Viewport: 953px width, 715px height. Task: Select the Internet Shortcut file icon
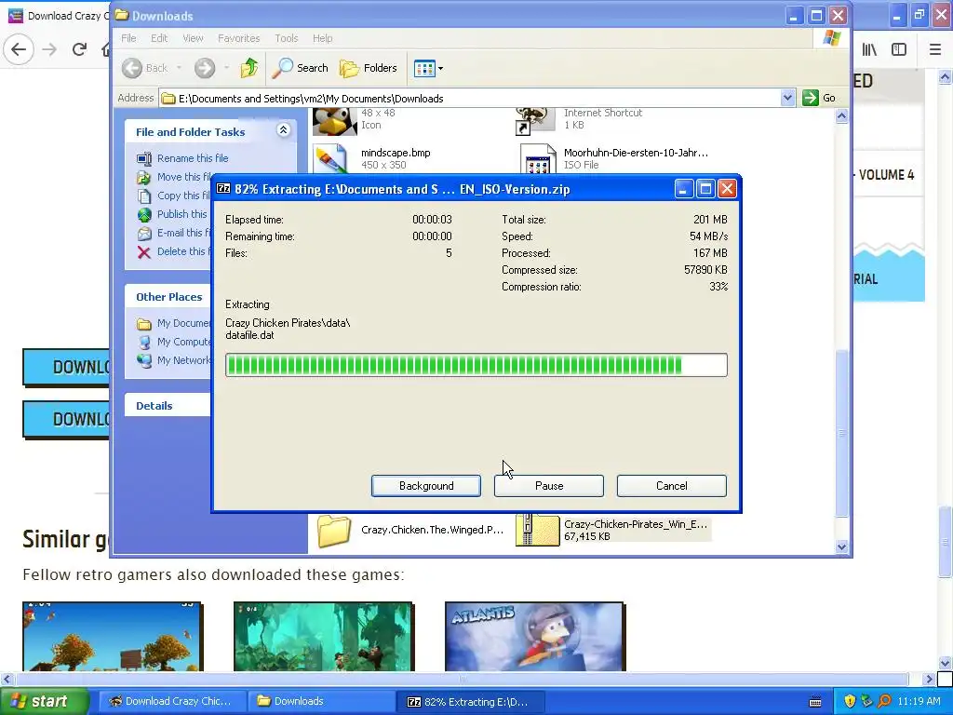pos(535,121)
